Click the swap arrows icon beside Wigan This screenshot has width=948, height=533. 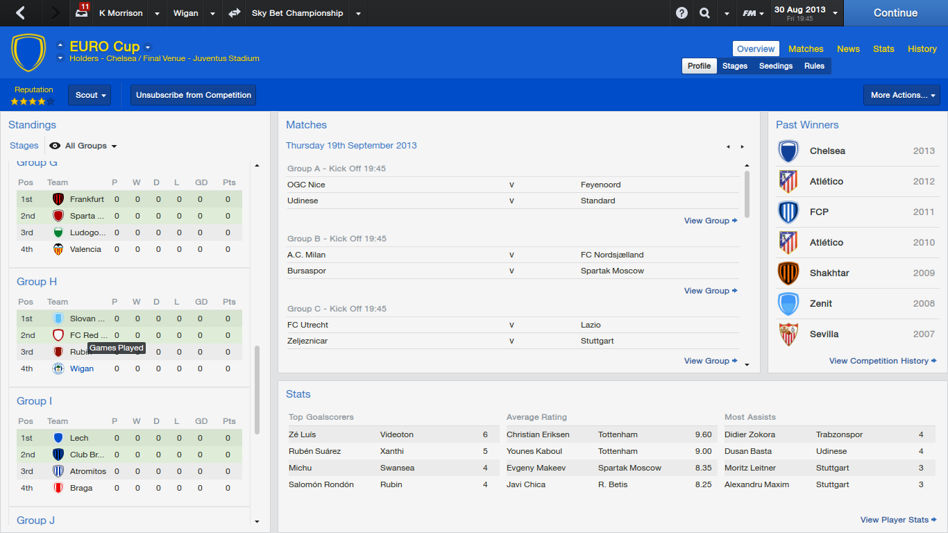coord(234,13)
